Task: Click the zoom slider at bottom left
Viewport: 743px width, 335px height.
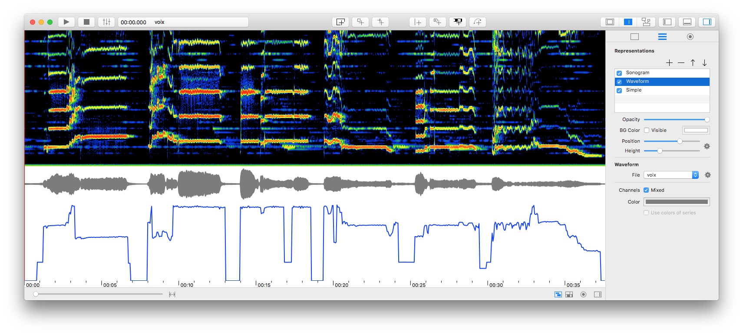Action: 99,294
